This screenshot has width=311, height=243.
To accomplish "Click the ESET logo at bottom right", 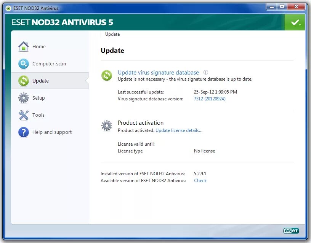I will [291, 231].
